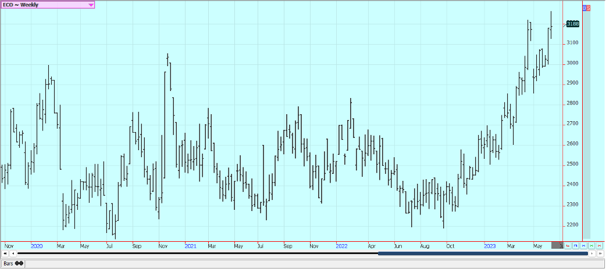
Task: Click the red S sell button
Action: (588, 8)
